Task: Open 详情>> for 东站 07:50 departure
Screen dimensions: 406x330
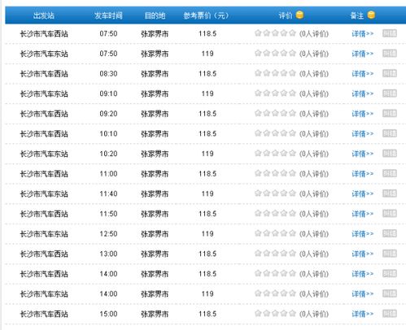Action: pyautogui.click(x=363, y=54)
